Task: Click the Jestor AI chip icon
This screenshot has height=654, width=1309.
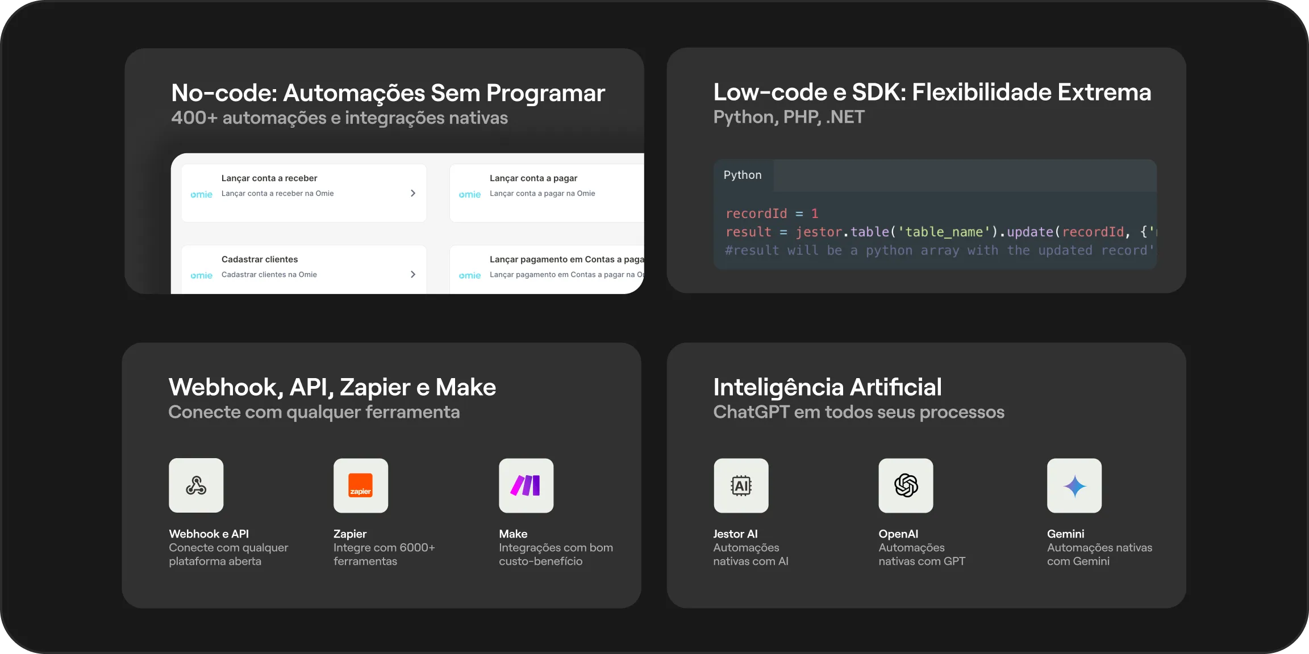Action: click(741, 485)
